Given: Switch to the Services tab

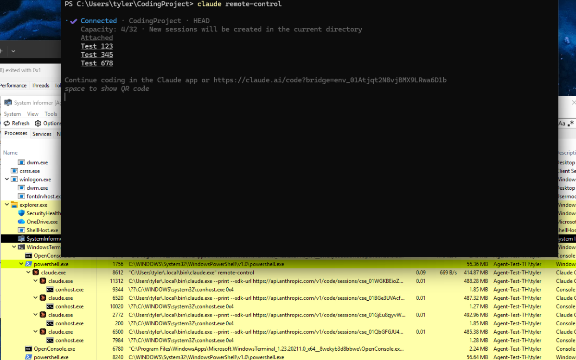Looking at the screenshot, I should [42, 134].
